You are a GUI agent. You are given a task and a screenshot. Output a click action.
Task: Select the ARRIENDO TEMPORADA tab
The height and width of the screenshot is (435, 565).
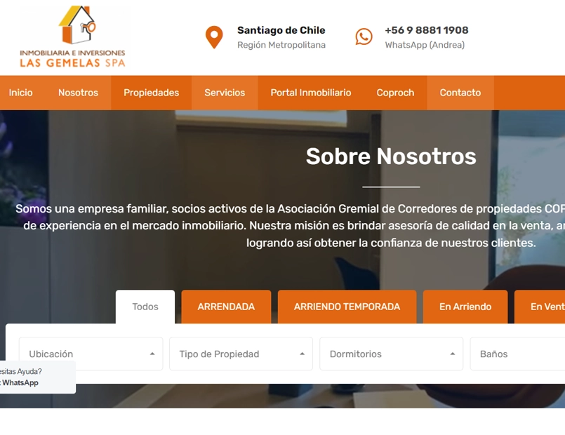347,307
